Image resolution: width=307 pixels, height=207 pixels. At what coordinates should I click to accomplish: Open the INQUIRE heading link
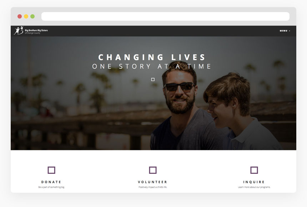tap(254, 182)
